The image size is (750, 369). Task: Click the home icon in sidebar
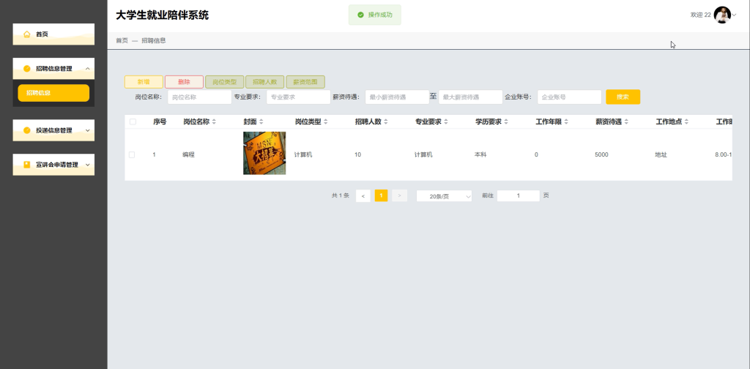tap(27, 34)
